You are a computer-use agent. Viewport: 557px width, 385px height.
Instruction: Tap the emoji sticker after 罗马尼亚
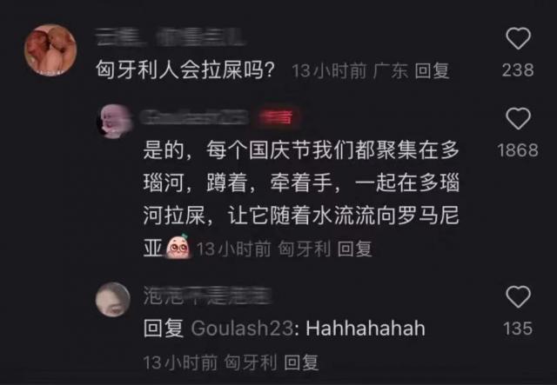[x=178, y=246]
